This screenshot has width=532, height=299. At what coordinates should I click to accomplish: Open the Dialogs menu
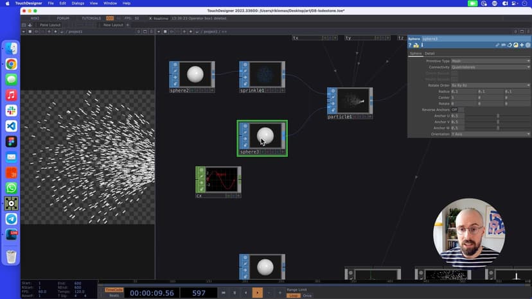77,3
